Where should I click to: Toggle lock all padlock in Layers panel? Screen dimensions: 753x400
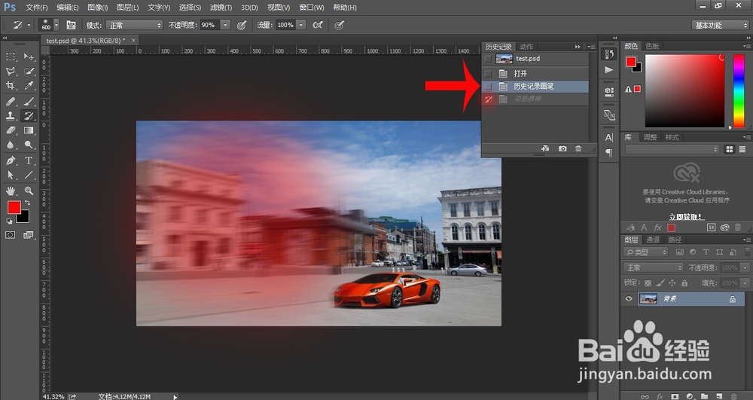pyautogui.click(x=684, y=283)
